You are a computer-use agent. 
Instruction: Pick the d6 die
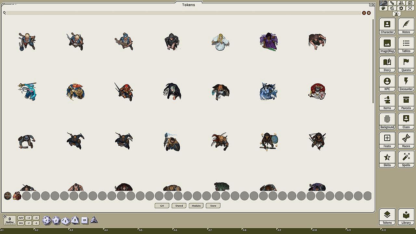point(84,220)
